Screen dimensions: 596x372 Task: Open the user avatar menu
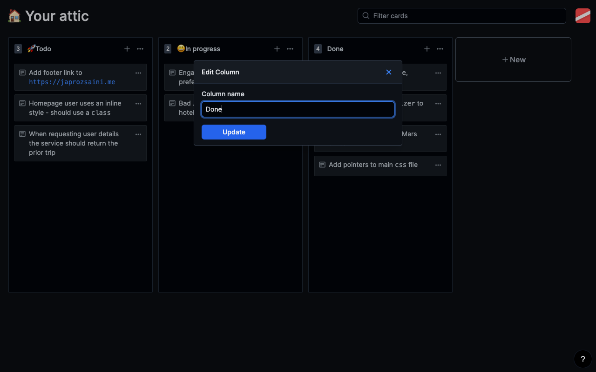[x=583, y=16]
